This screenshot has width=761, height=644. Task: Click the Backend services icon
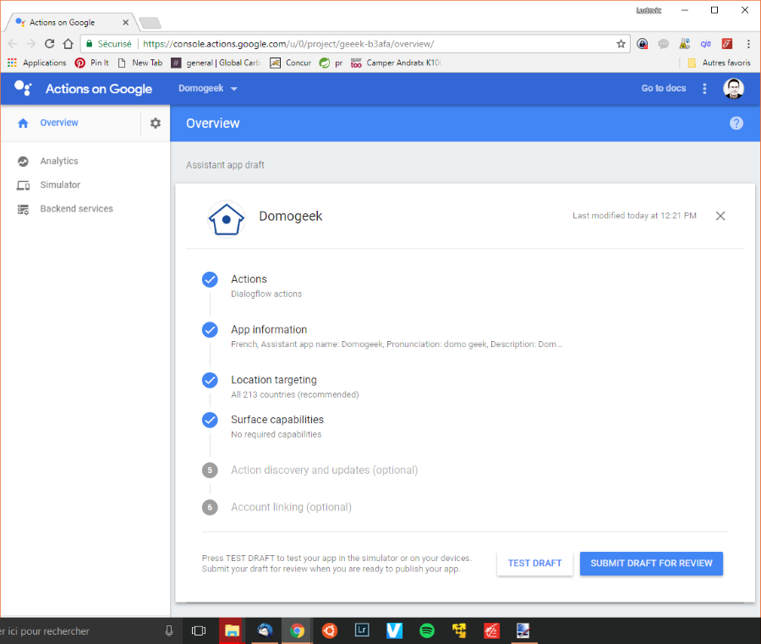click(23, 209)
